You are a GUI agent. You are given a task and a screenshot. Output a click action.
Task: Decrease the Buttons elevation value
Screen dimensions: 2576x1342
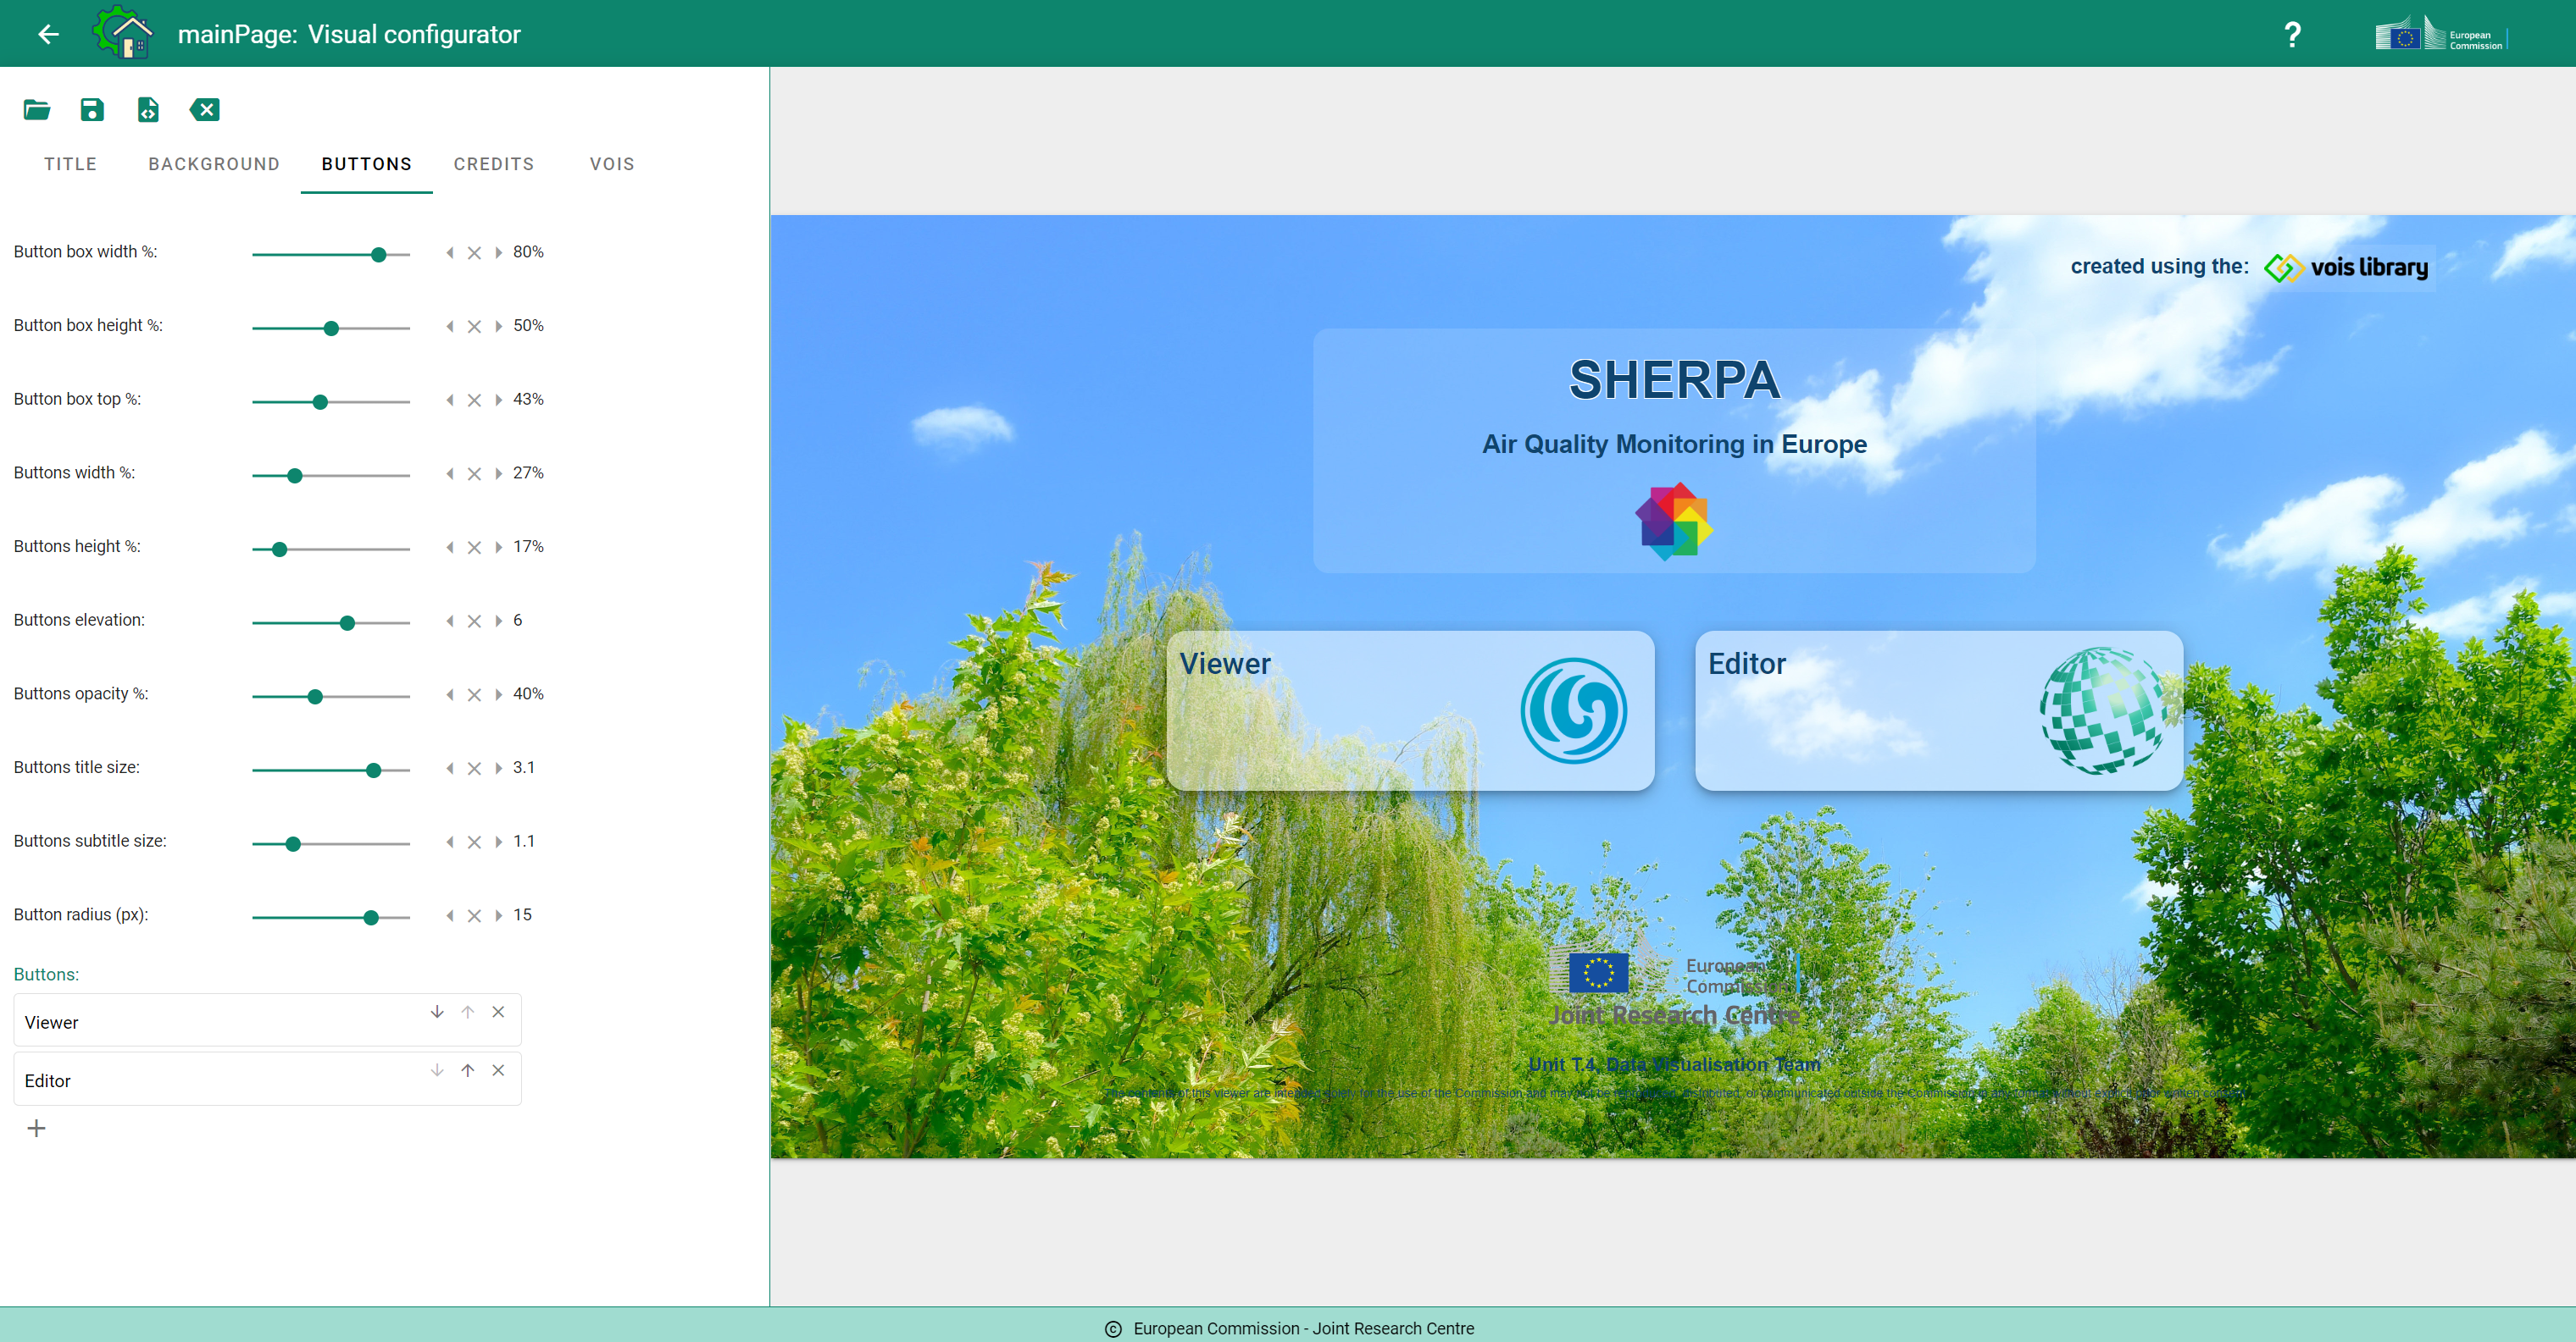pos(450,621)
